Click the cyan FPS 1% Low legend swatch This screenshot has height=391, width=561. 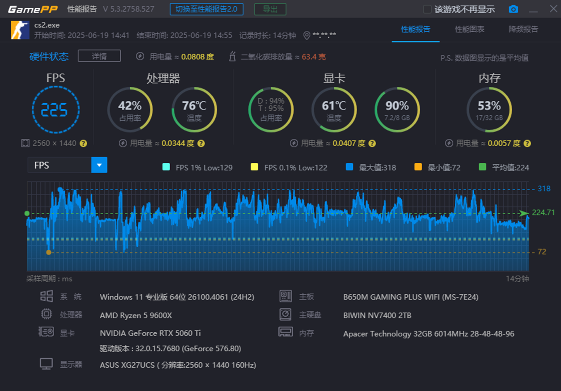pyautogui.click(x=166, y=167)
